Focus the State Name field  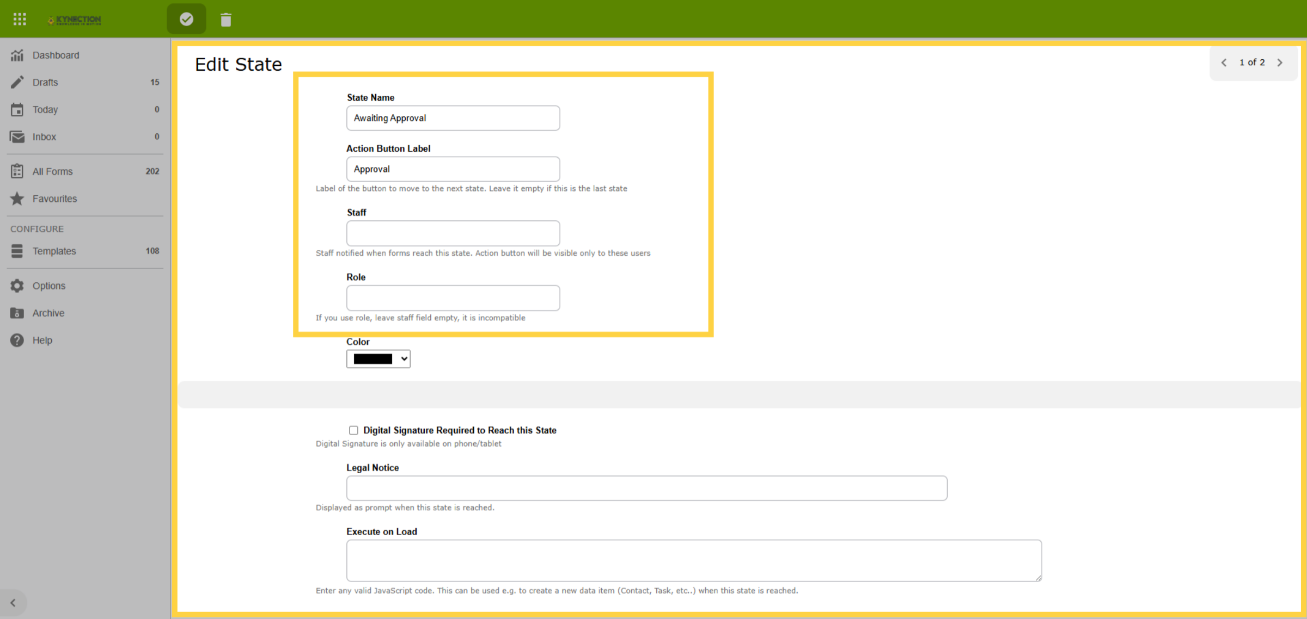[x=453, y=118]
